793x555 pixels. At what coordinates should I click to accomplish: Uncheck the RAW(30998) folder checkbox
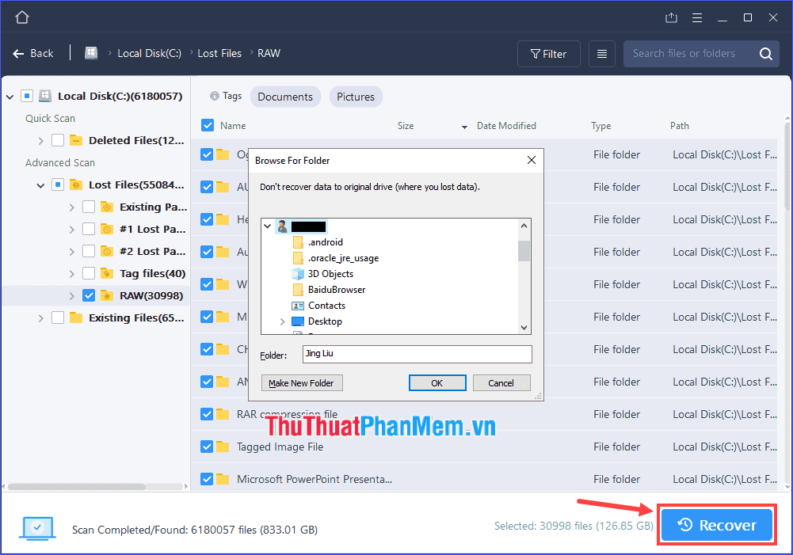coord(88,295)
